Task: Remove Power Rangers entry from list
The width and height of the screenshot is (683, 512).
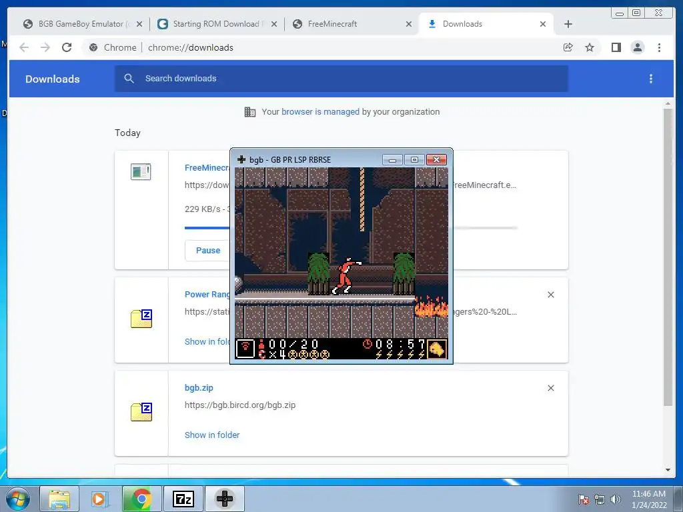Action: coord(550,295)
